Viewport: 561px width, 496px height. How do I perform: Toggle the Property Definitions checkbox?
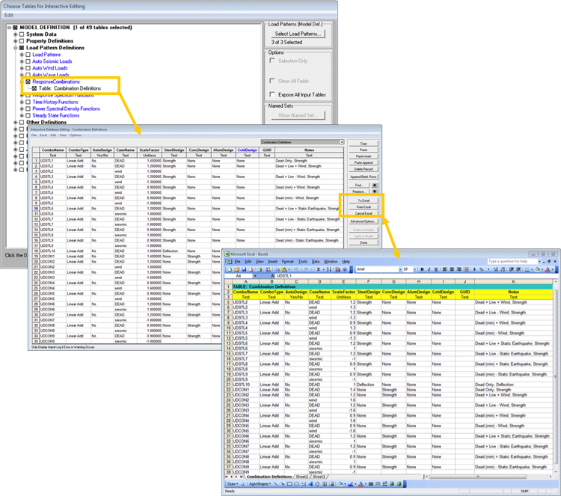click(x=22, y=41)
